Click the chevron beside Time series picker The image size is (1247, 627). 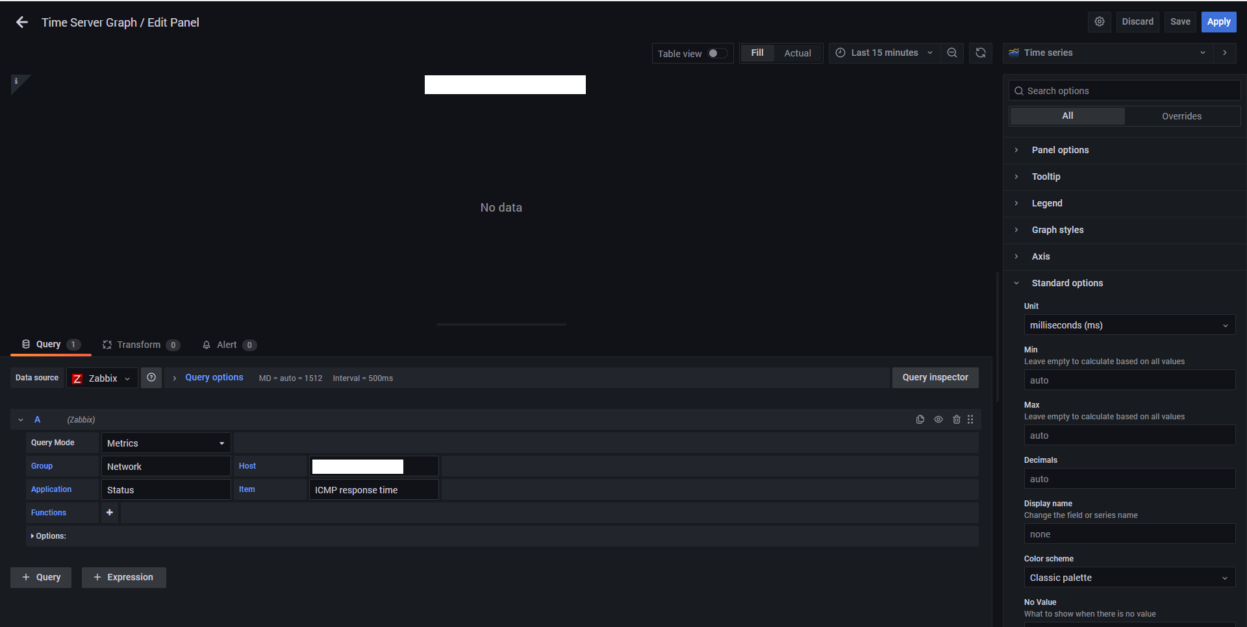[x=1225, y=53]
